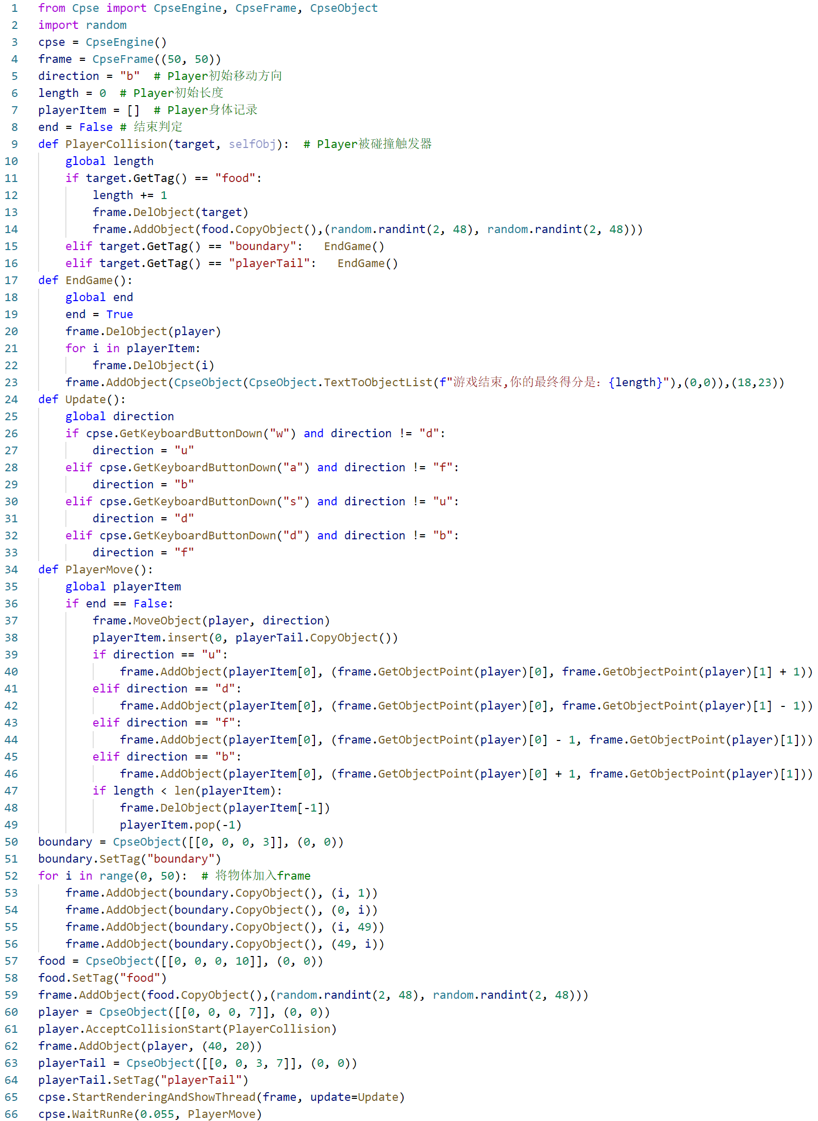Screen dimensions: 818x1121
Task: Click "if length < len(playerItem):" on line 47
Action: (188, 791)
